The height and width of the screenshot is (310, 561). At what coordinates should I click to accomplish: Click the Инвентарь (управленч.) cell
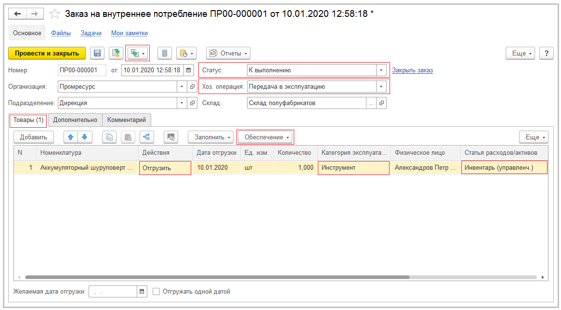[505, 168]
